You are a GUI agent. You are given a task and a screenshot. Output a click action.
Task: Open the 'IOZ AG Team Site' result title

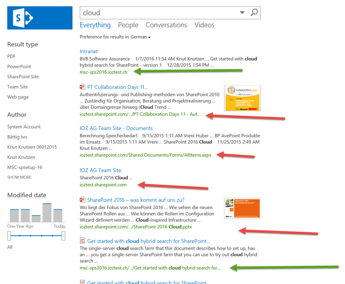(100, 170)
